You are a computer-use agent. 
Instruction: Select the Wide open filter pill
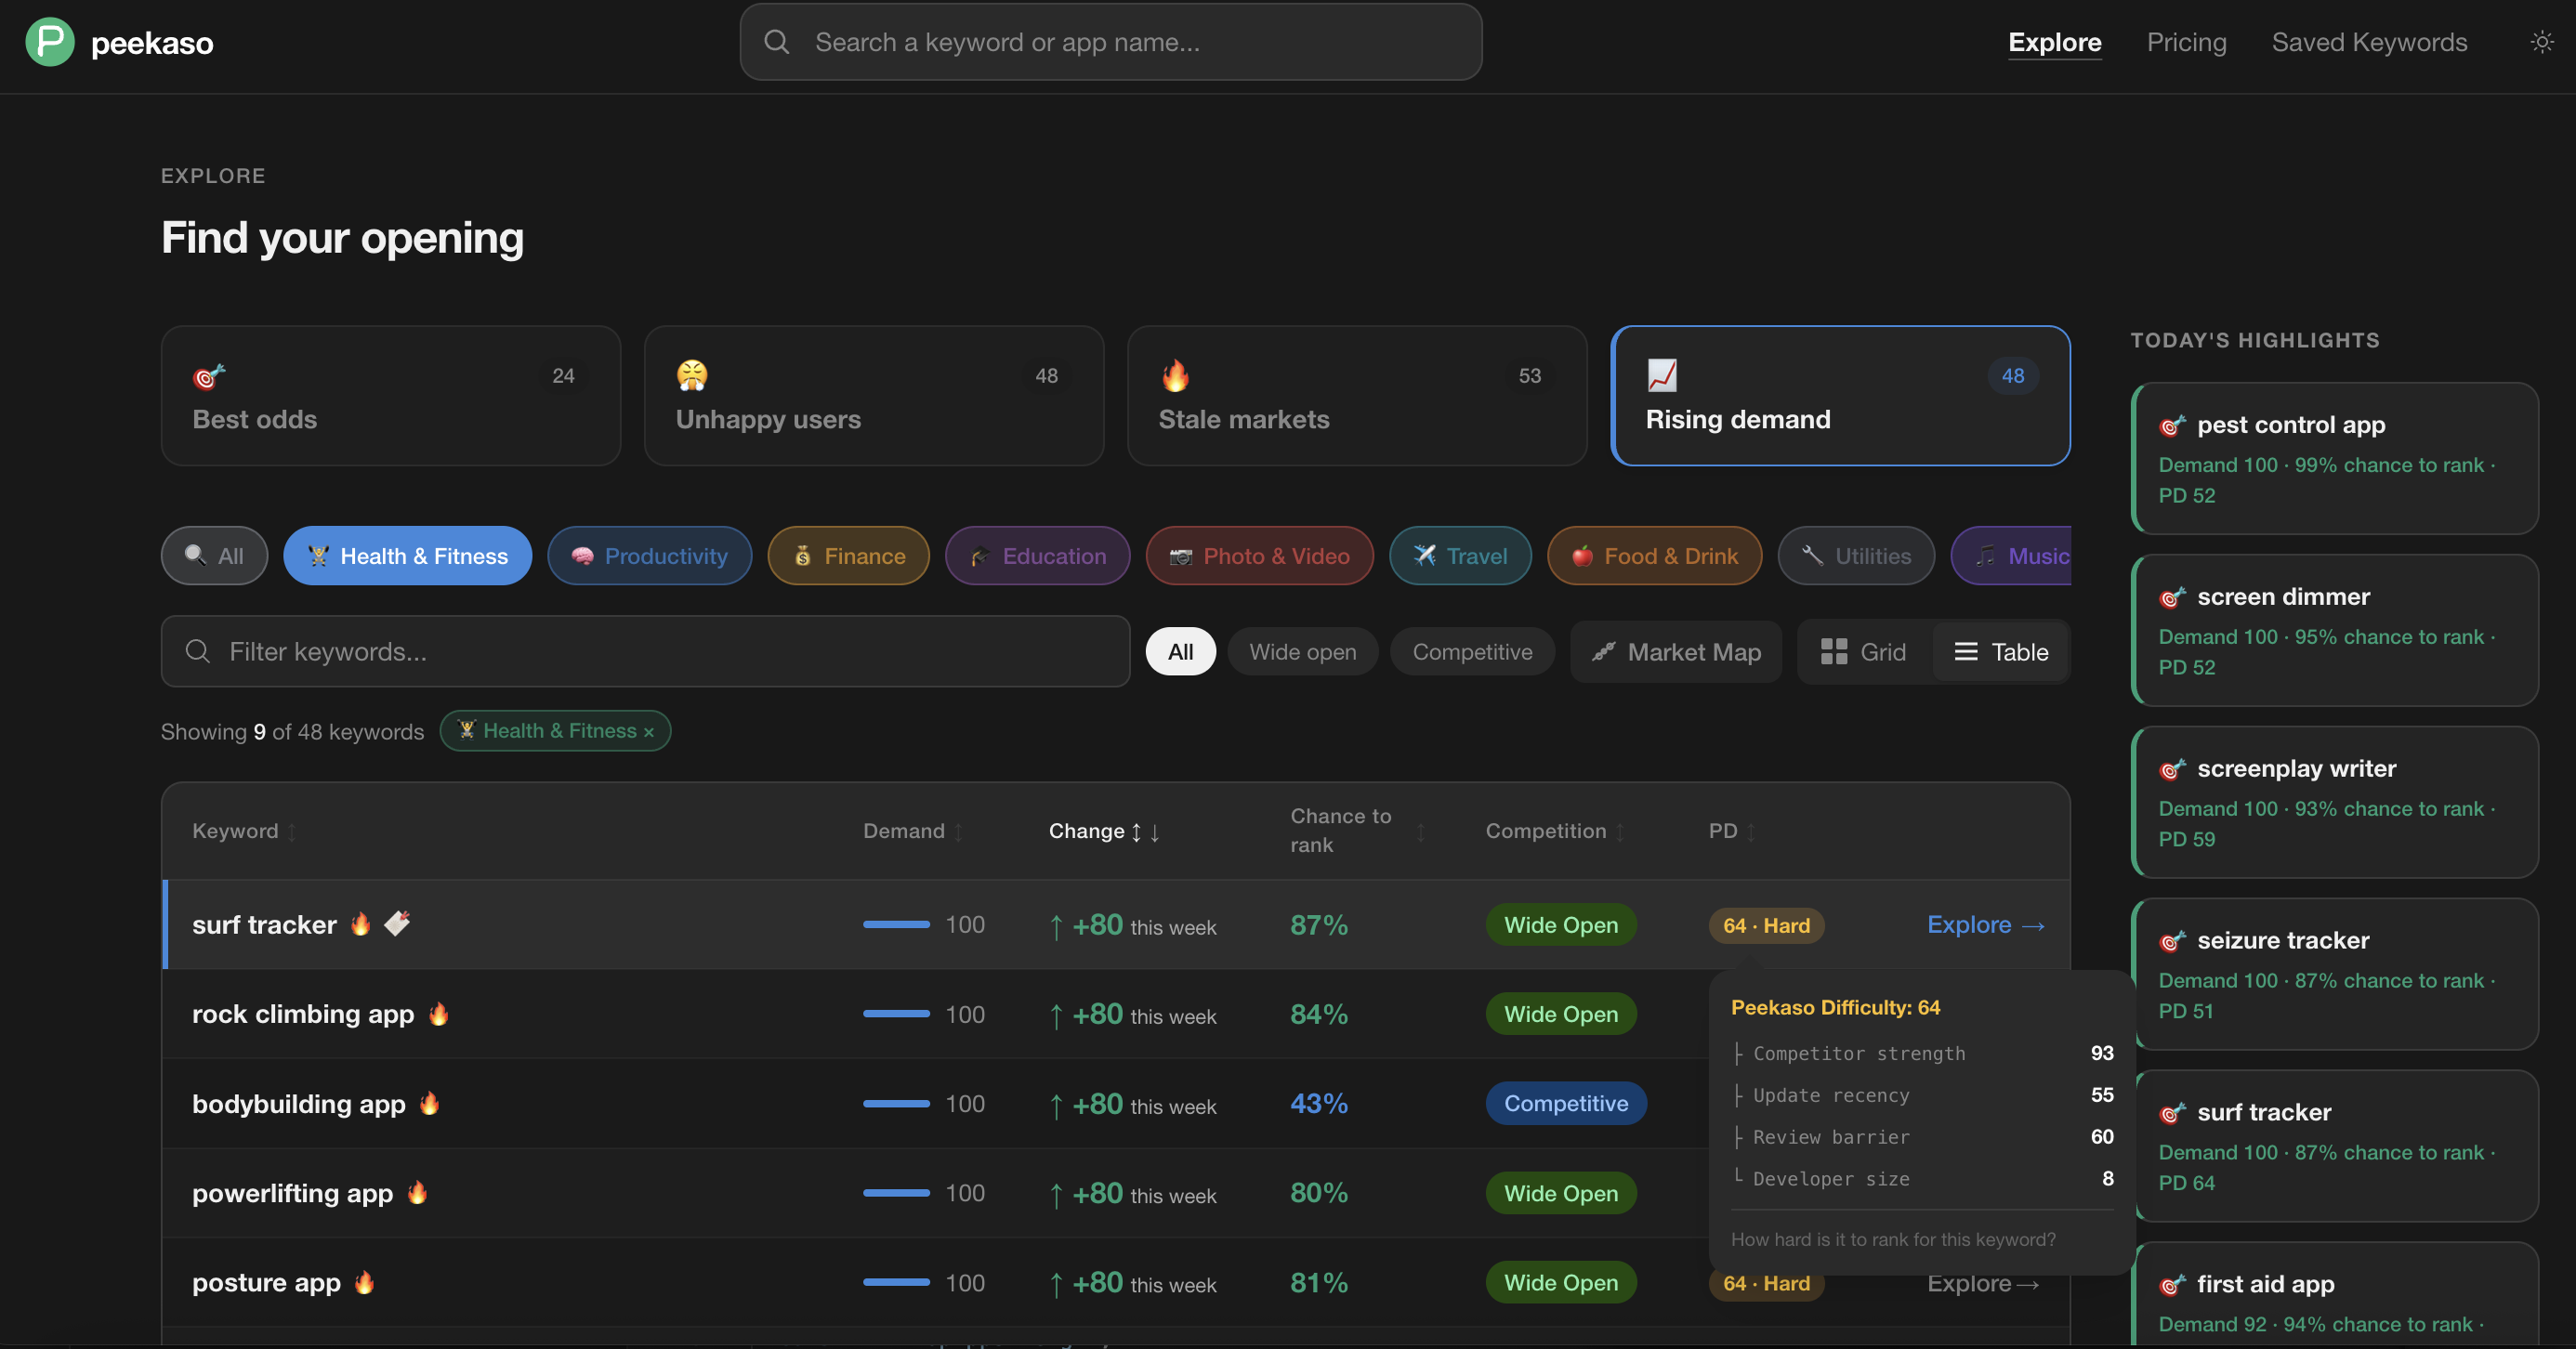tap(1302, 652)
